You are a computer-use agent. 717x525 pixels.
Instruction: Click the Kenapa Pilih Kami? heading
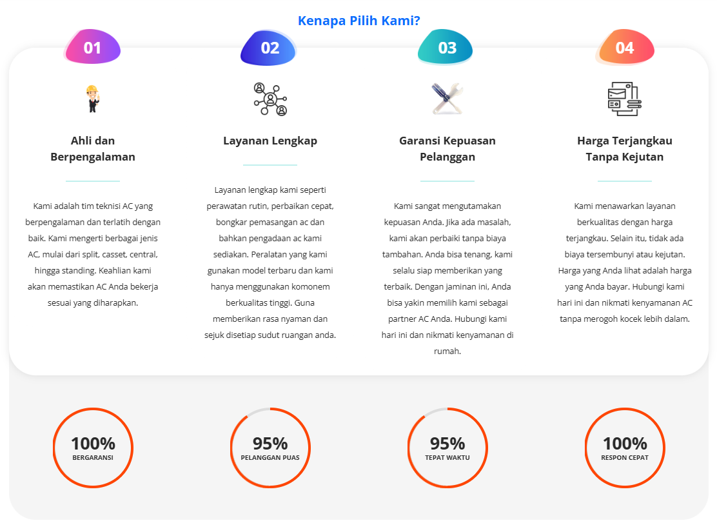coord(359,21)
